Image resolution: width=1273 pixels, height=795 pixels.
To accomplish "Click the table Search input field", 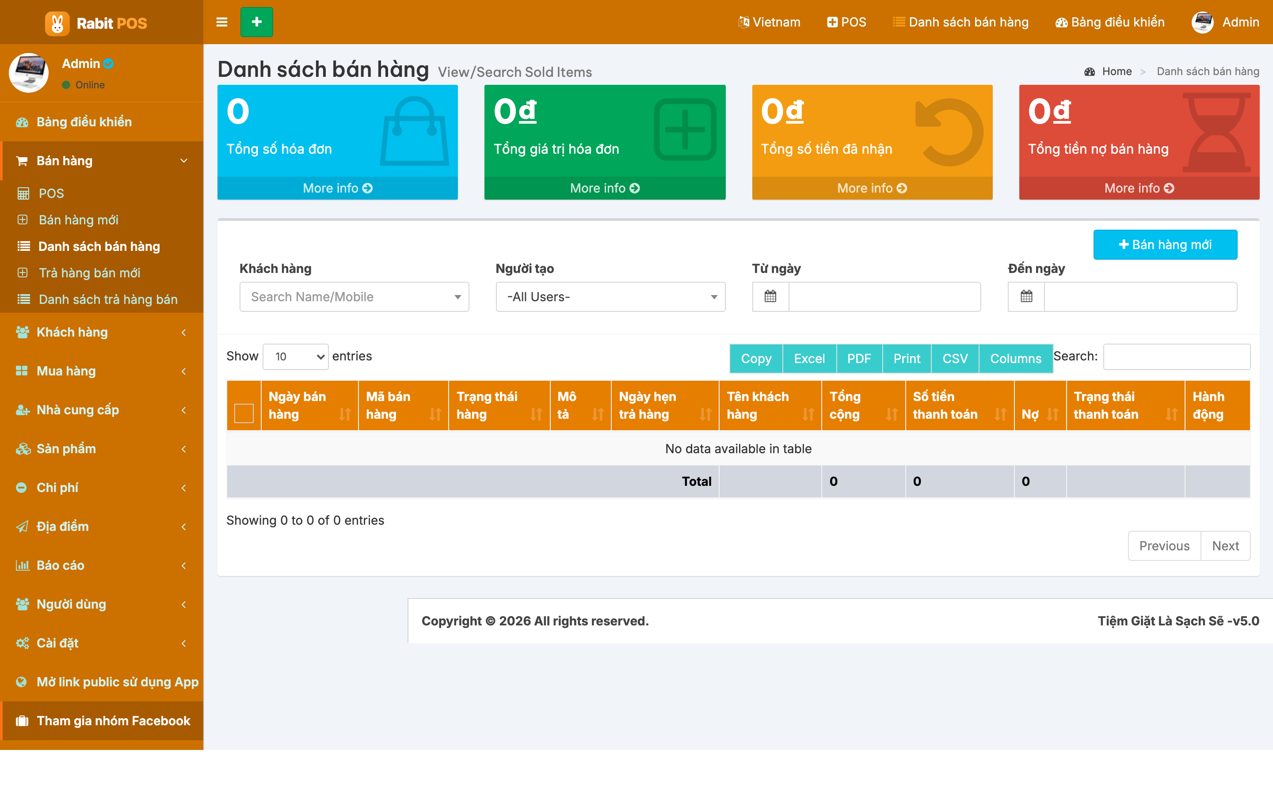I will point(1177,356).
